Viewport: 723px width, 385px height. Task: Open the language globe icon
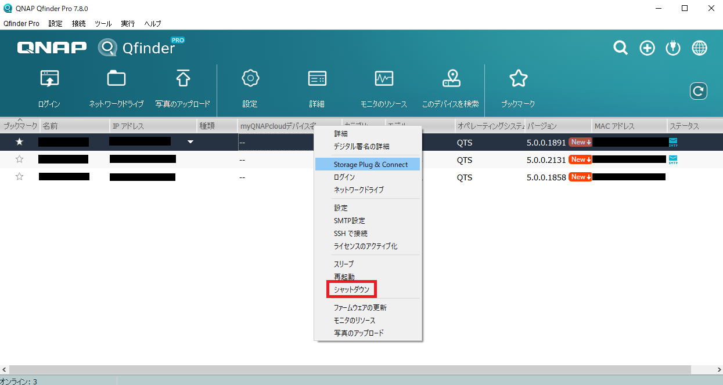tap(699, 48)
